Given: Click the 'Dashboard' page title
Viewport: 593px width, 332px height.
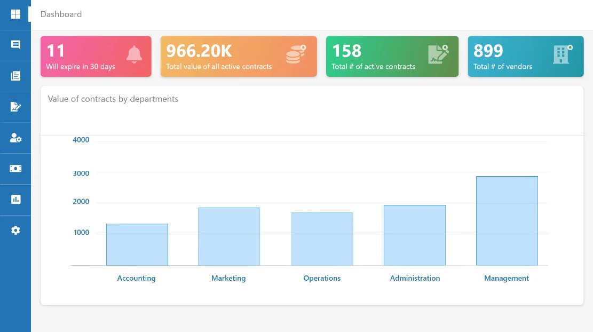Looking at the screenshot, I should (x=61, y=14).
